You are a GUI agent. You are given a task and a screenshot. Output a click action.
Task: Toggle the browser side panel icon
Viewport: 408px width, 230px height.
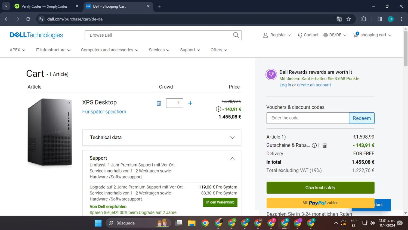(380, 19)
